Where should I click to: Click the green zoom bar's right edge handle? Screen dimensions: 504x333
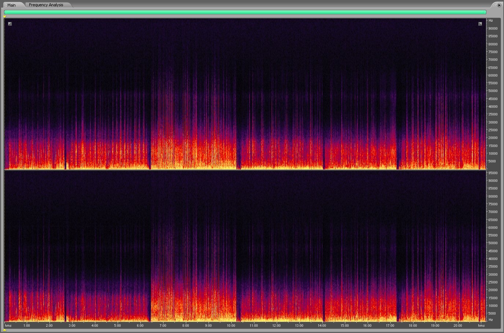(x=485, y=12)
